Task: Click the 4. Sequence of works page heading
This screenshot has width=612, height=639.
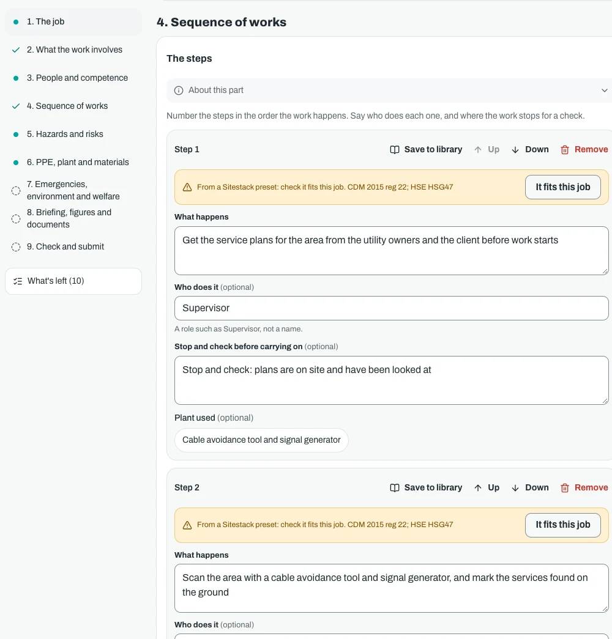Action: tap(222, 22)
